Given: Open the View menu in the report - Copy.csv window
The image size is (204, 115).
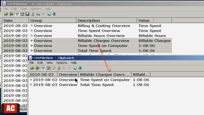Looking at the screenshot, I should pyautogui.click(x=23, y=9).
